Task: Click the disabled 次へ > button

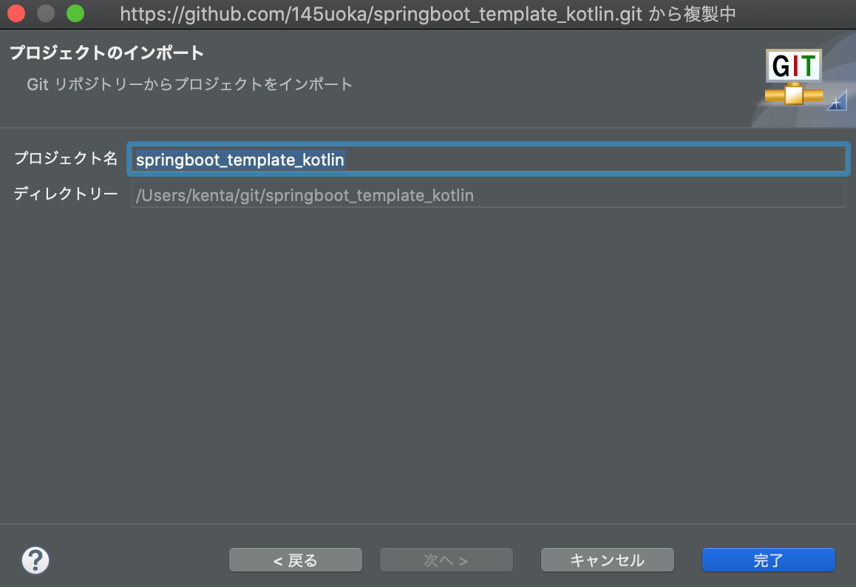Action: click(446, 560)
